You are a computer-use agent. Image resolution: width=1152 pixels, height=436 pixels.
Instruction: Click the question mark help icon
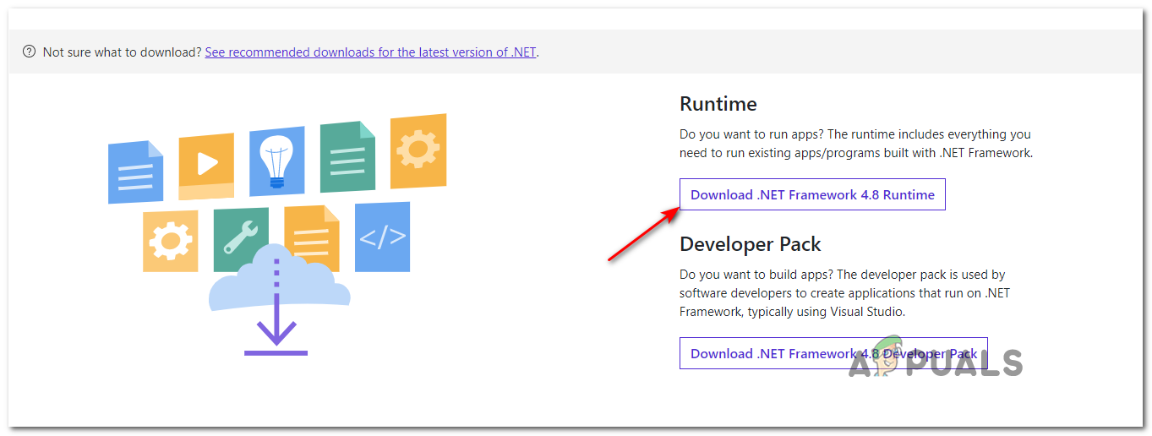(x=29, y=52)
